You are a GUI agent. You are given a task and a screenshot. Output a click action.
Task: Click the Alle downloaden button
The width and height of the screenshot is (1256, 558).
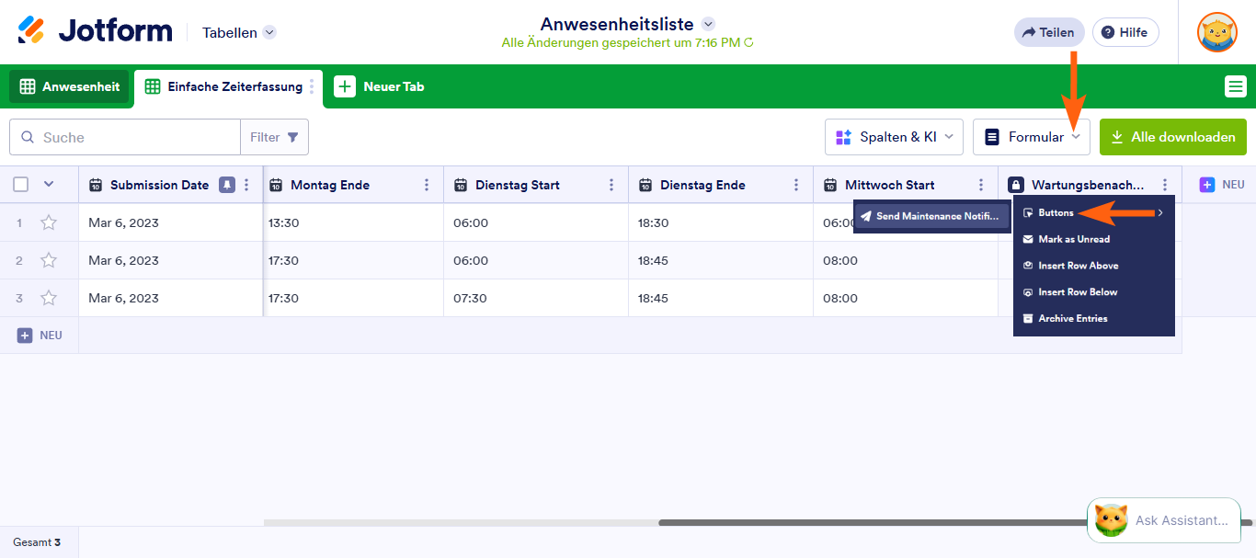pyautogui.click(x=1173, y=137)
